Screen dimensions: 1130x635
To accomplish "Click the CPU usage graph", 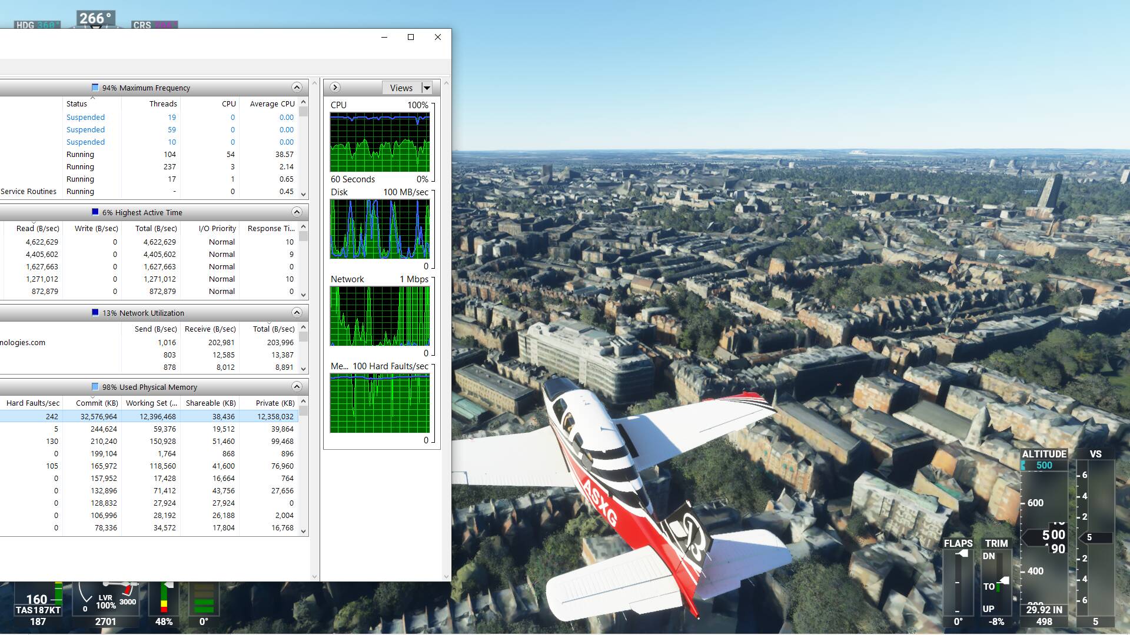I will (x=380, y=142).
